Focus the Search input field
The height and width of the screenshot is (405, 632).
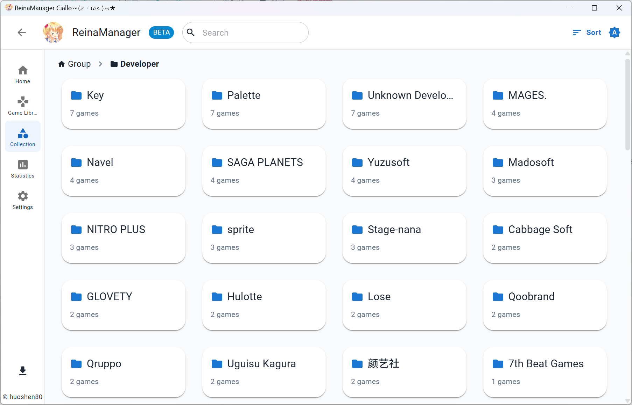[x=245, y=32]
